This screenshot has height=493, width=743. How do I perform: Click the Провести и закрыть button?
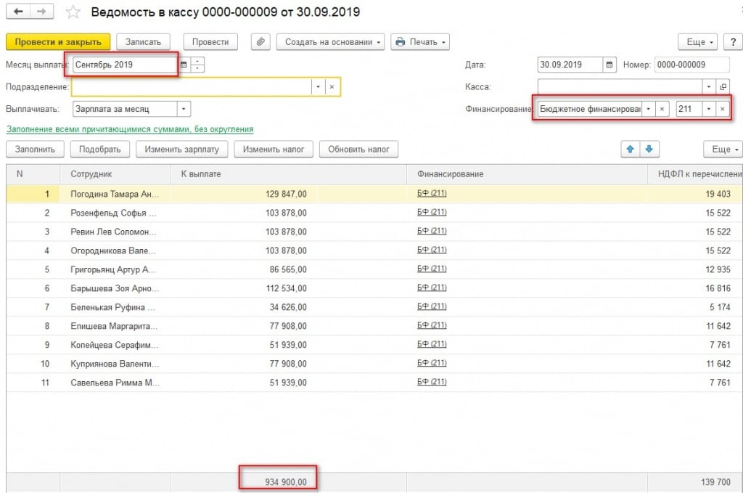(x=58, y=42)
